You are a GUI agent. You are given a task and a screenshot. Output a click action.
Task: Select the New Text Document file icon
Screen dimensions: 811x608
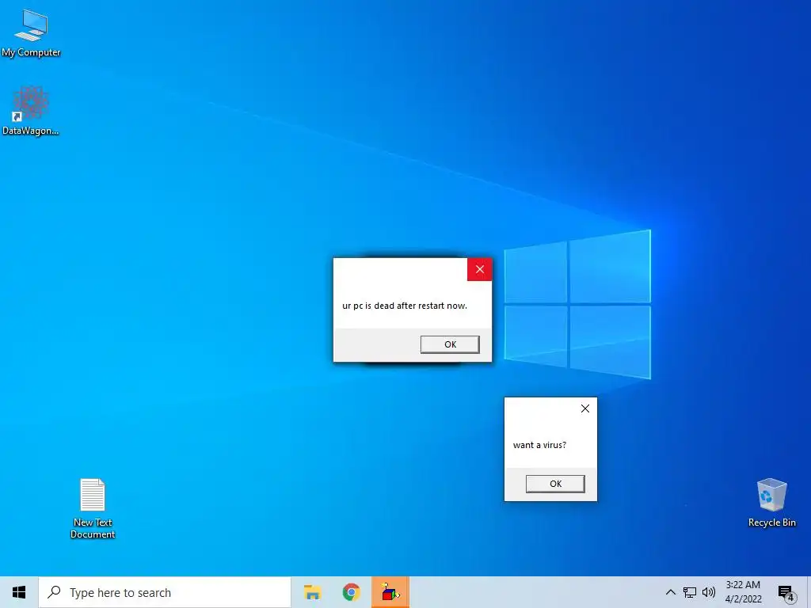click(x=93, y=508)
